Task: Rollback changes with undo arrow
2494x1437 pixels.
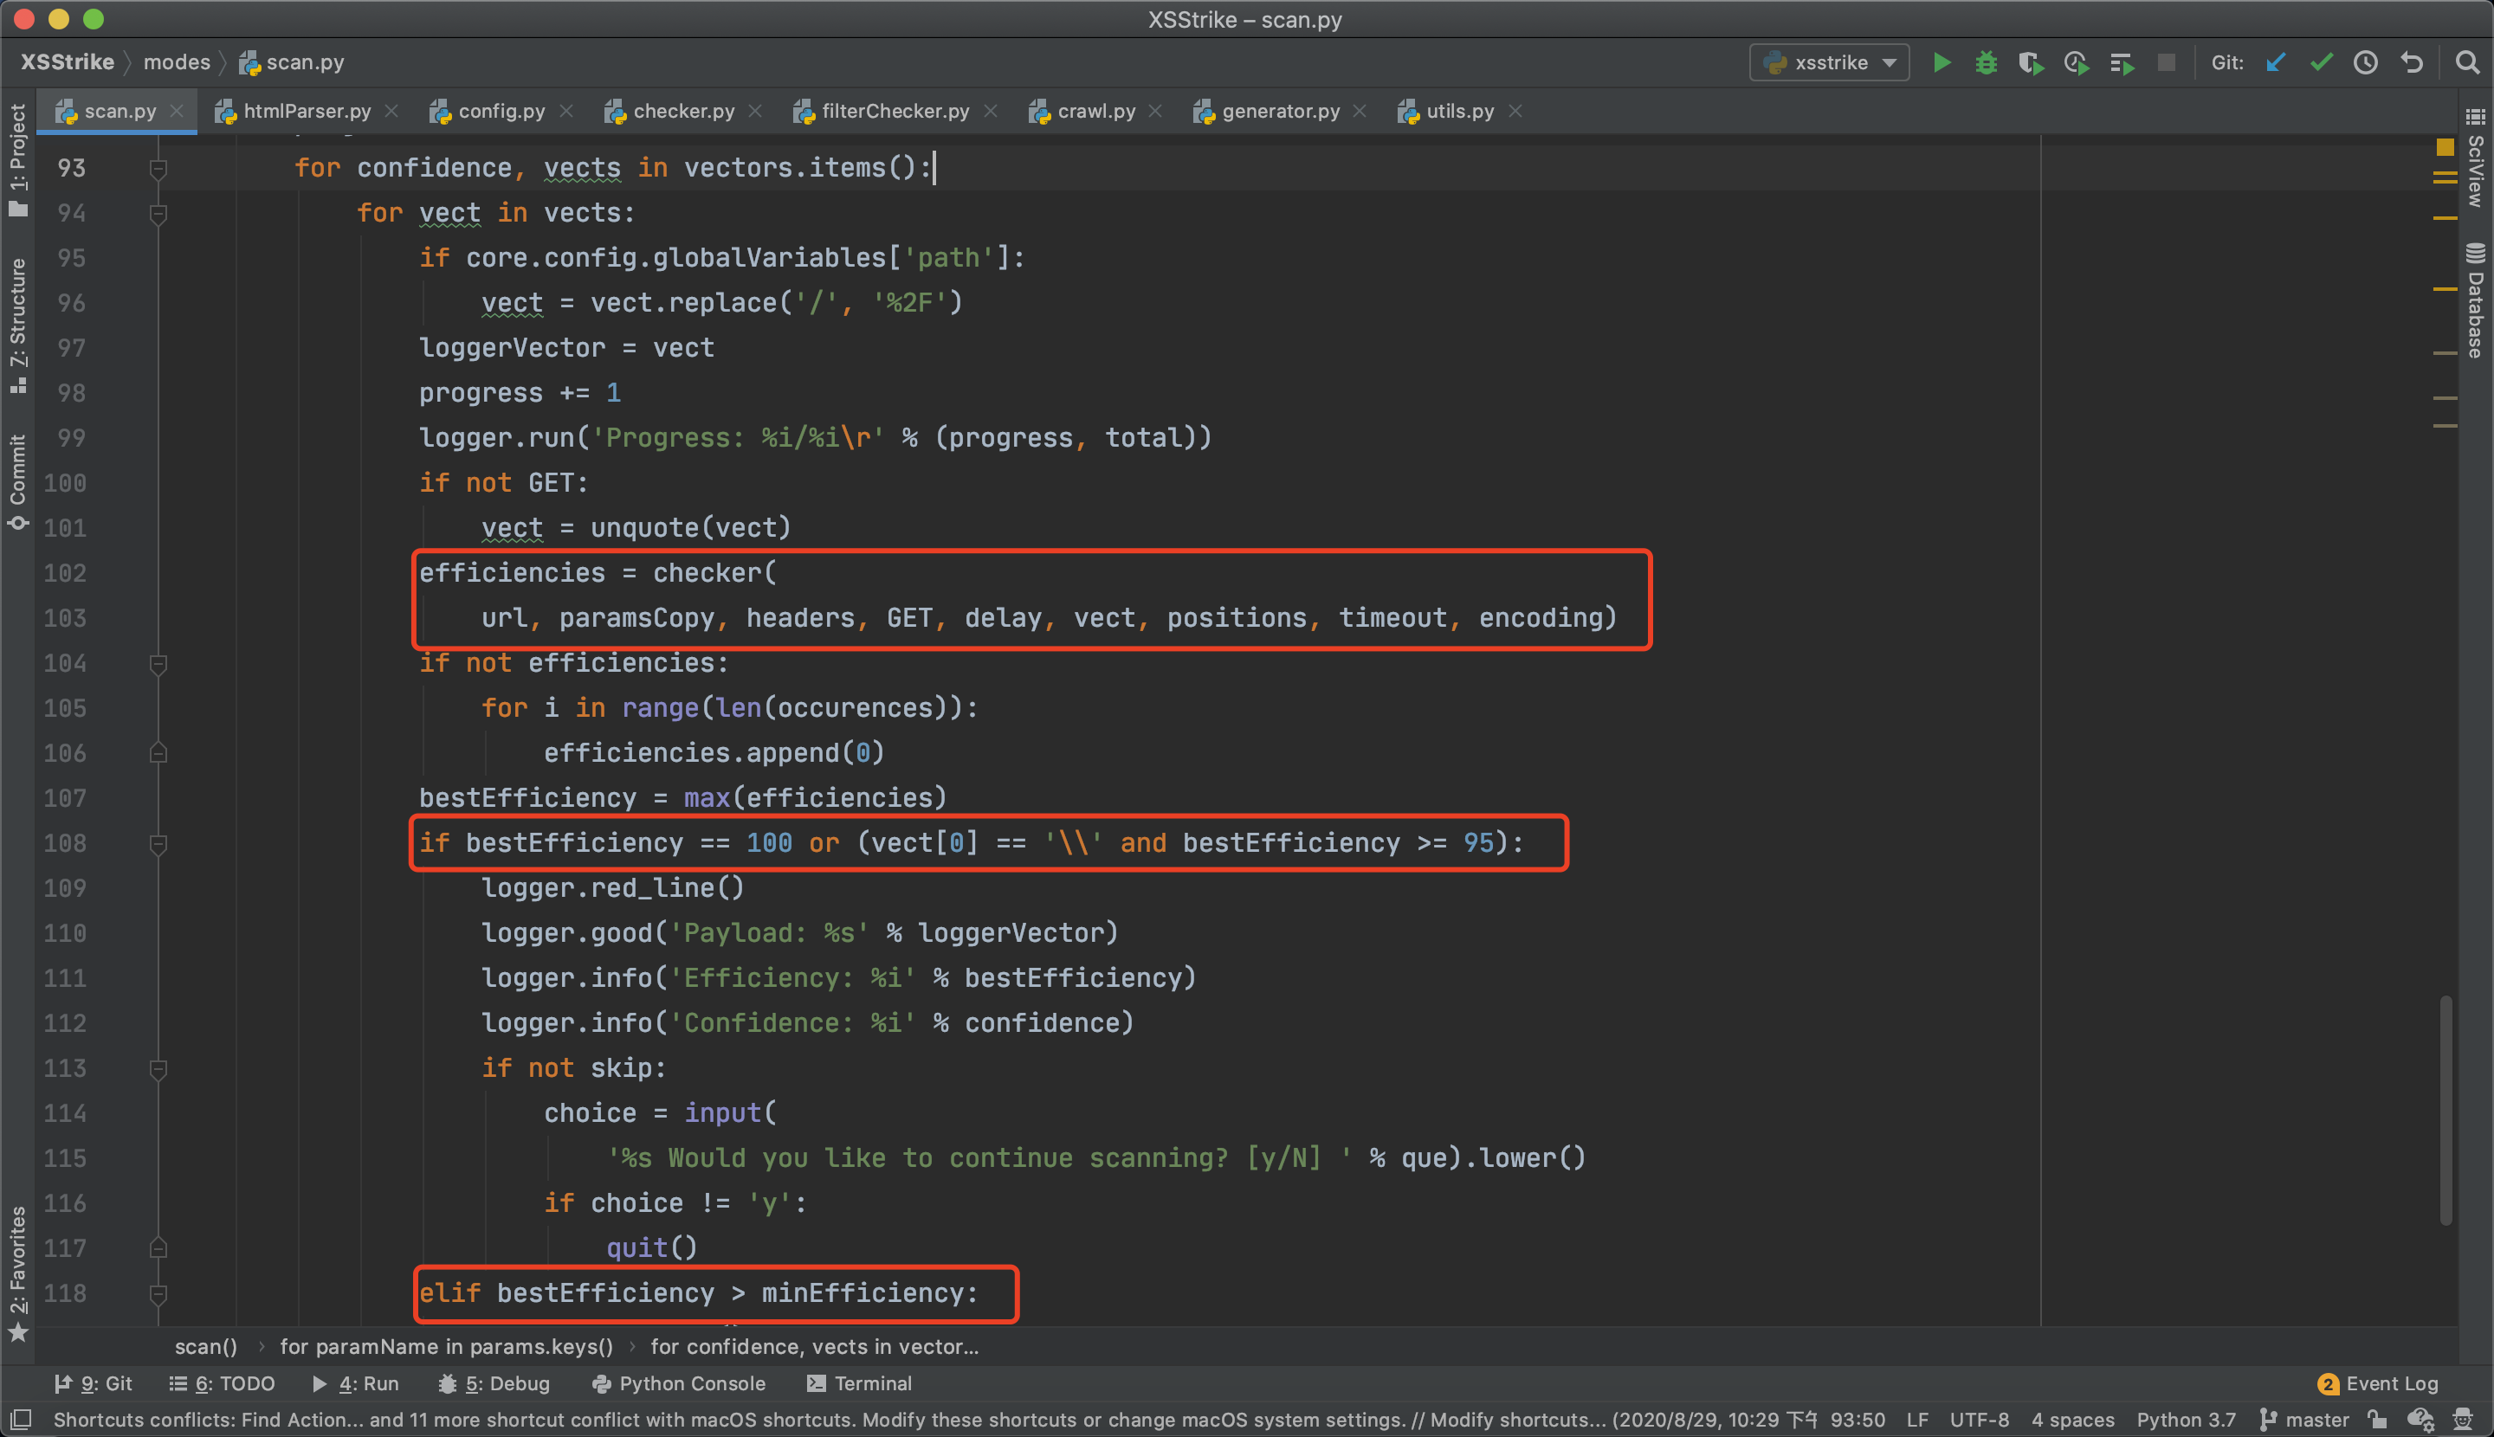Action: click(x=2412, y=63)
